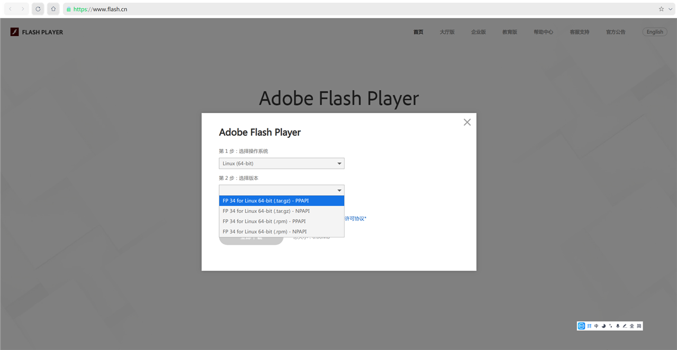Image resolution: width=677 pixels, height=350 pixels.
Task: Click the input method blue logo icon
Action: coord(582,326)
